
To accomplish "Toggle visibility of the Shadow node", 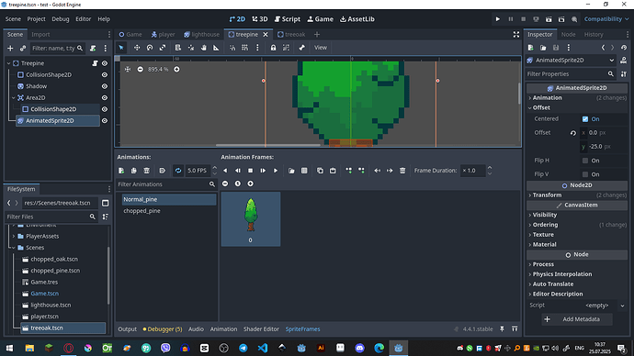I will 105,86.
